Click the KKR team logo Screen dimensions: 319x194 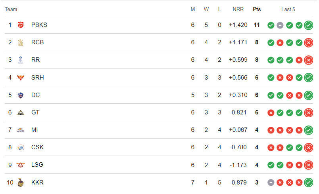coord(21,183)
